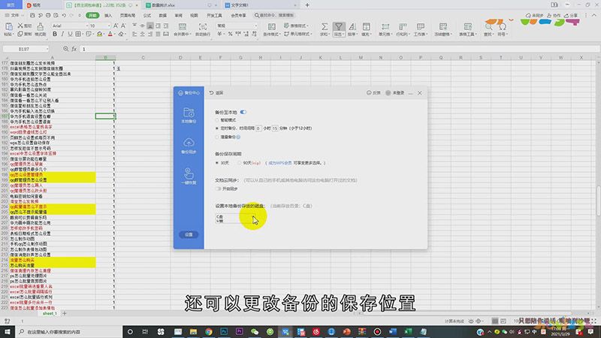The width and height of the screenshot is (601, 338).
Task: Click 反馈 feedback in backup dialog header
Action: tap(373, 92)
